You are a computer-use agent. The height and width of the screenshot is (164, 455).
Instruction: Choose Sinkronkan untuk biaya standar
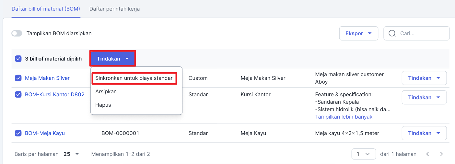pyautogui.click(x=134, y=78)
